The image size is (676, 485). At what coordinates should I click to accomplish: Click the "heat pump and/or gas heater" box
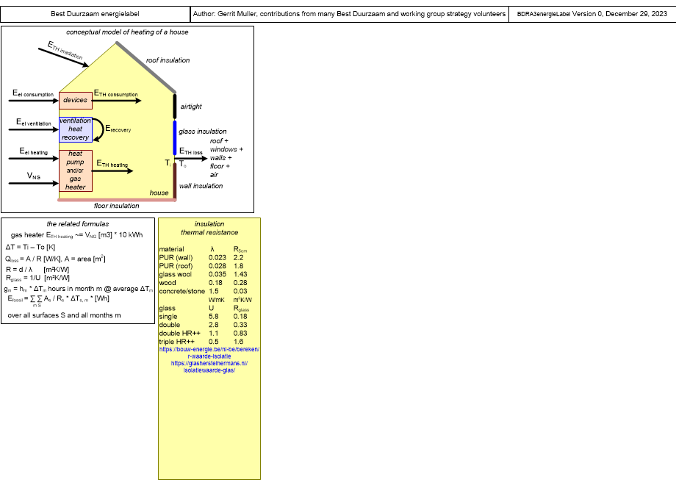76,170
